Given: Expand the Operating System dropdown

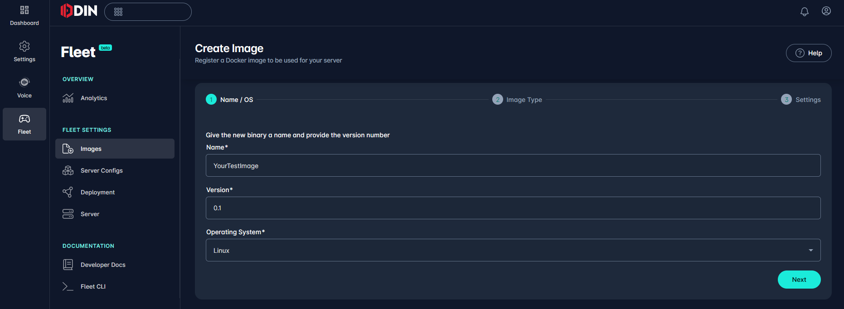Looking at the screenshot, I should [513, 250].
